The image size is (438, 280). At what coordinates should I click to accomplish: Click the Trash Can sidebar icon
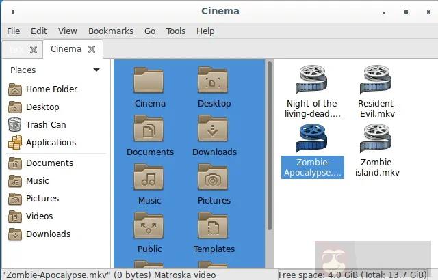click(x=15, y=125)
